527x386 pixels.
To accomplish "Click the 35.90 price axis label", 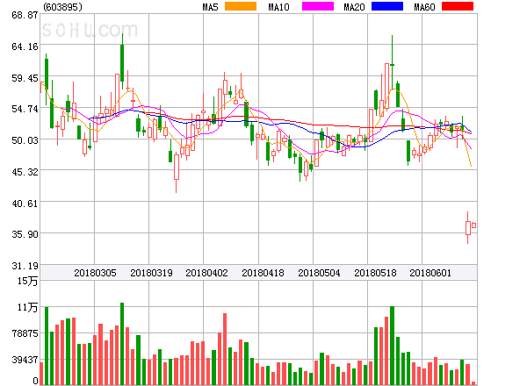I will (x=25, y=234).
